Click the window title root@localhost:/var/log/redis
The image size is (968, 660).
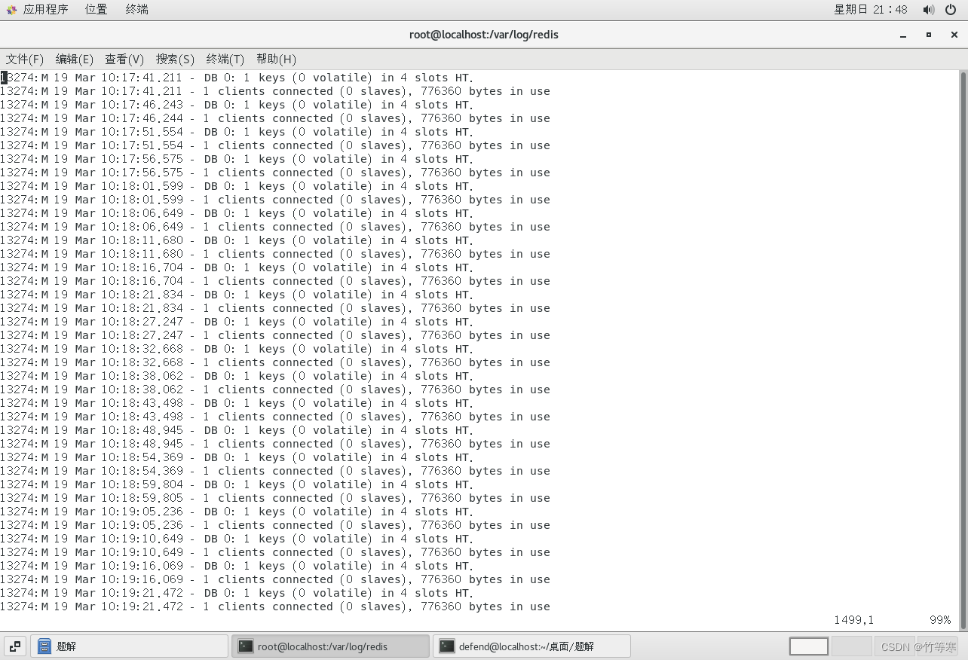484,35
